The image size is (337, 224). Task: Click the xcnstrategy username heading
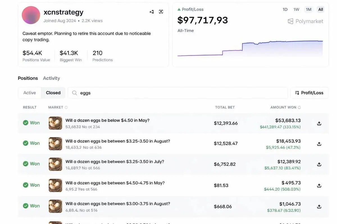(63, 12)
